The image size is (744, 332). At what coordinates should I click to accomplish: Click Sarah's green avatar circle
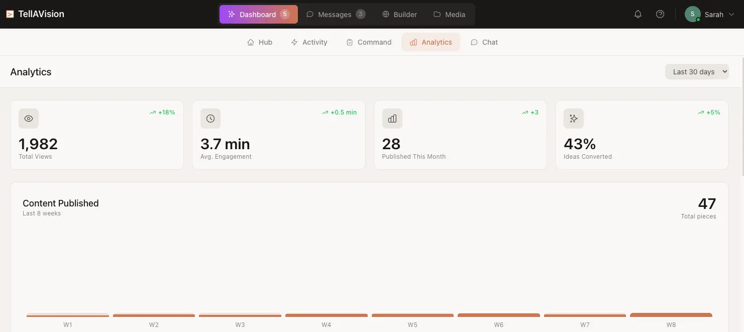tap(692, 15)
